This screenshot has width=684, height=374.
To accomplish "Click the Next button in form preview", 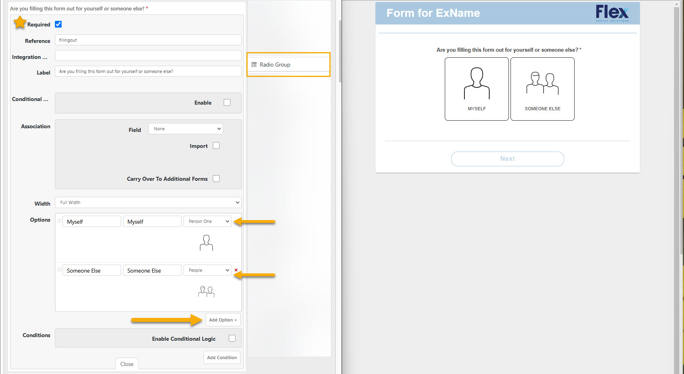I will pyautogui.click(x=507, y=159).
